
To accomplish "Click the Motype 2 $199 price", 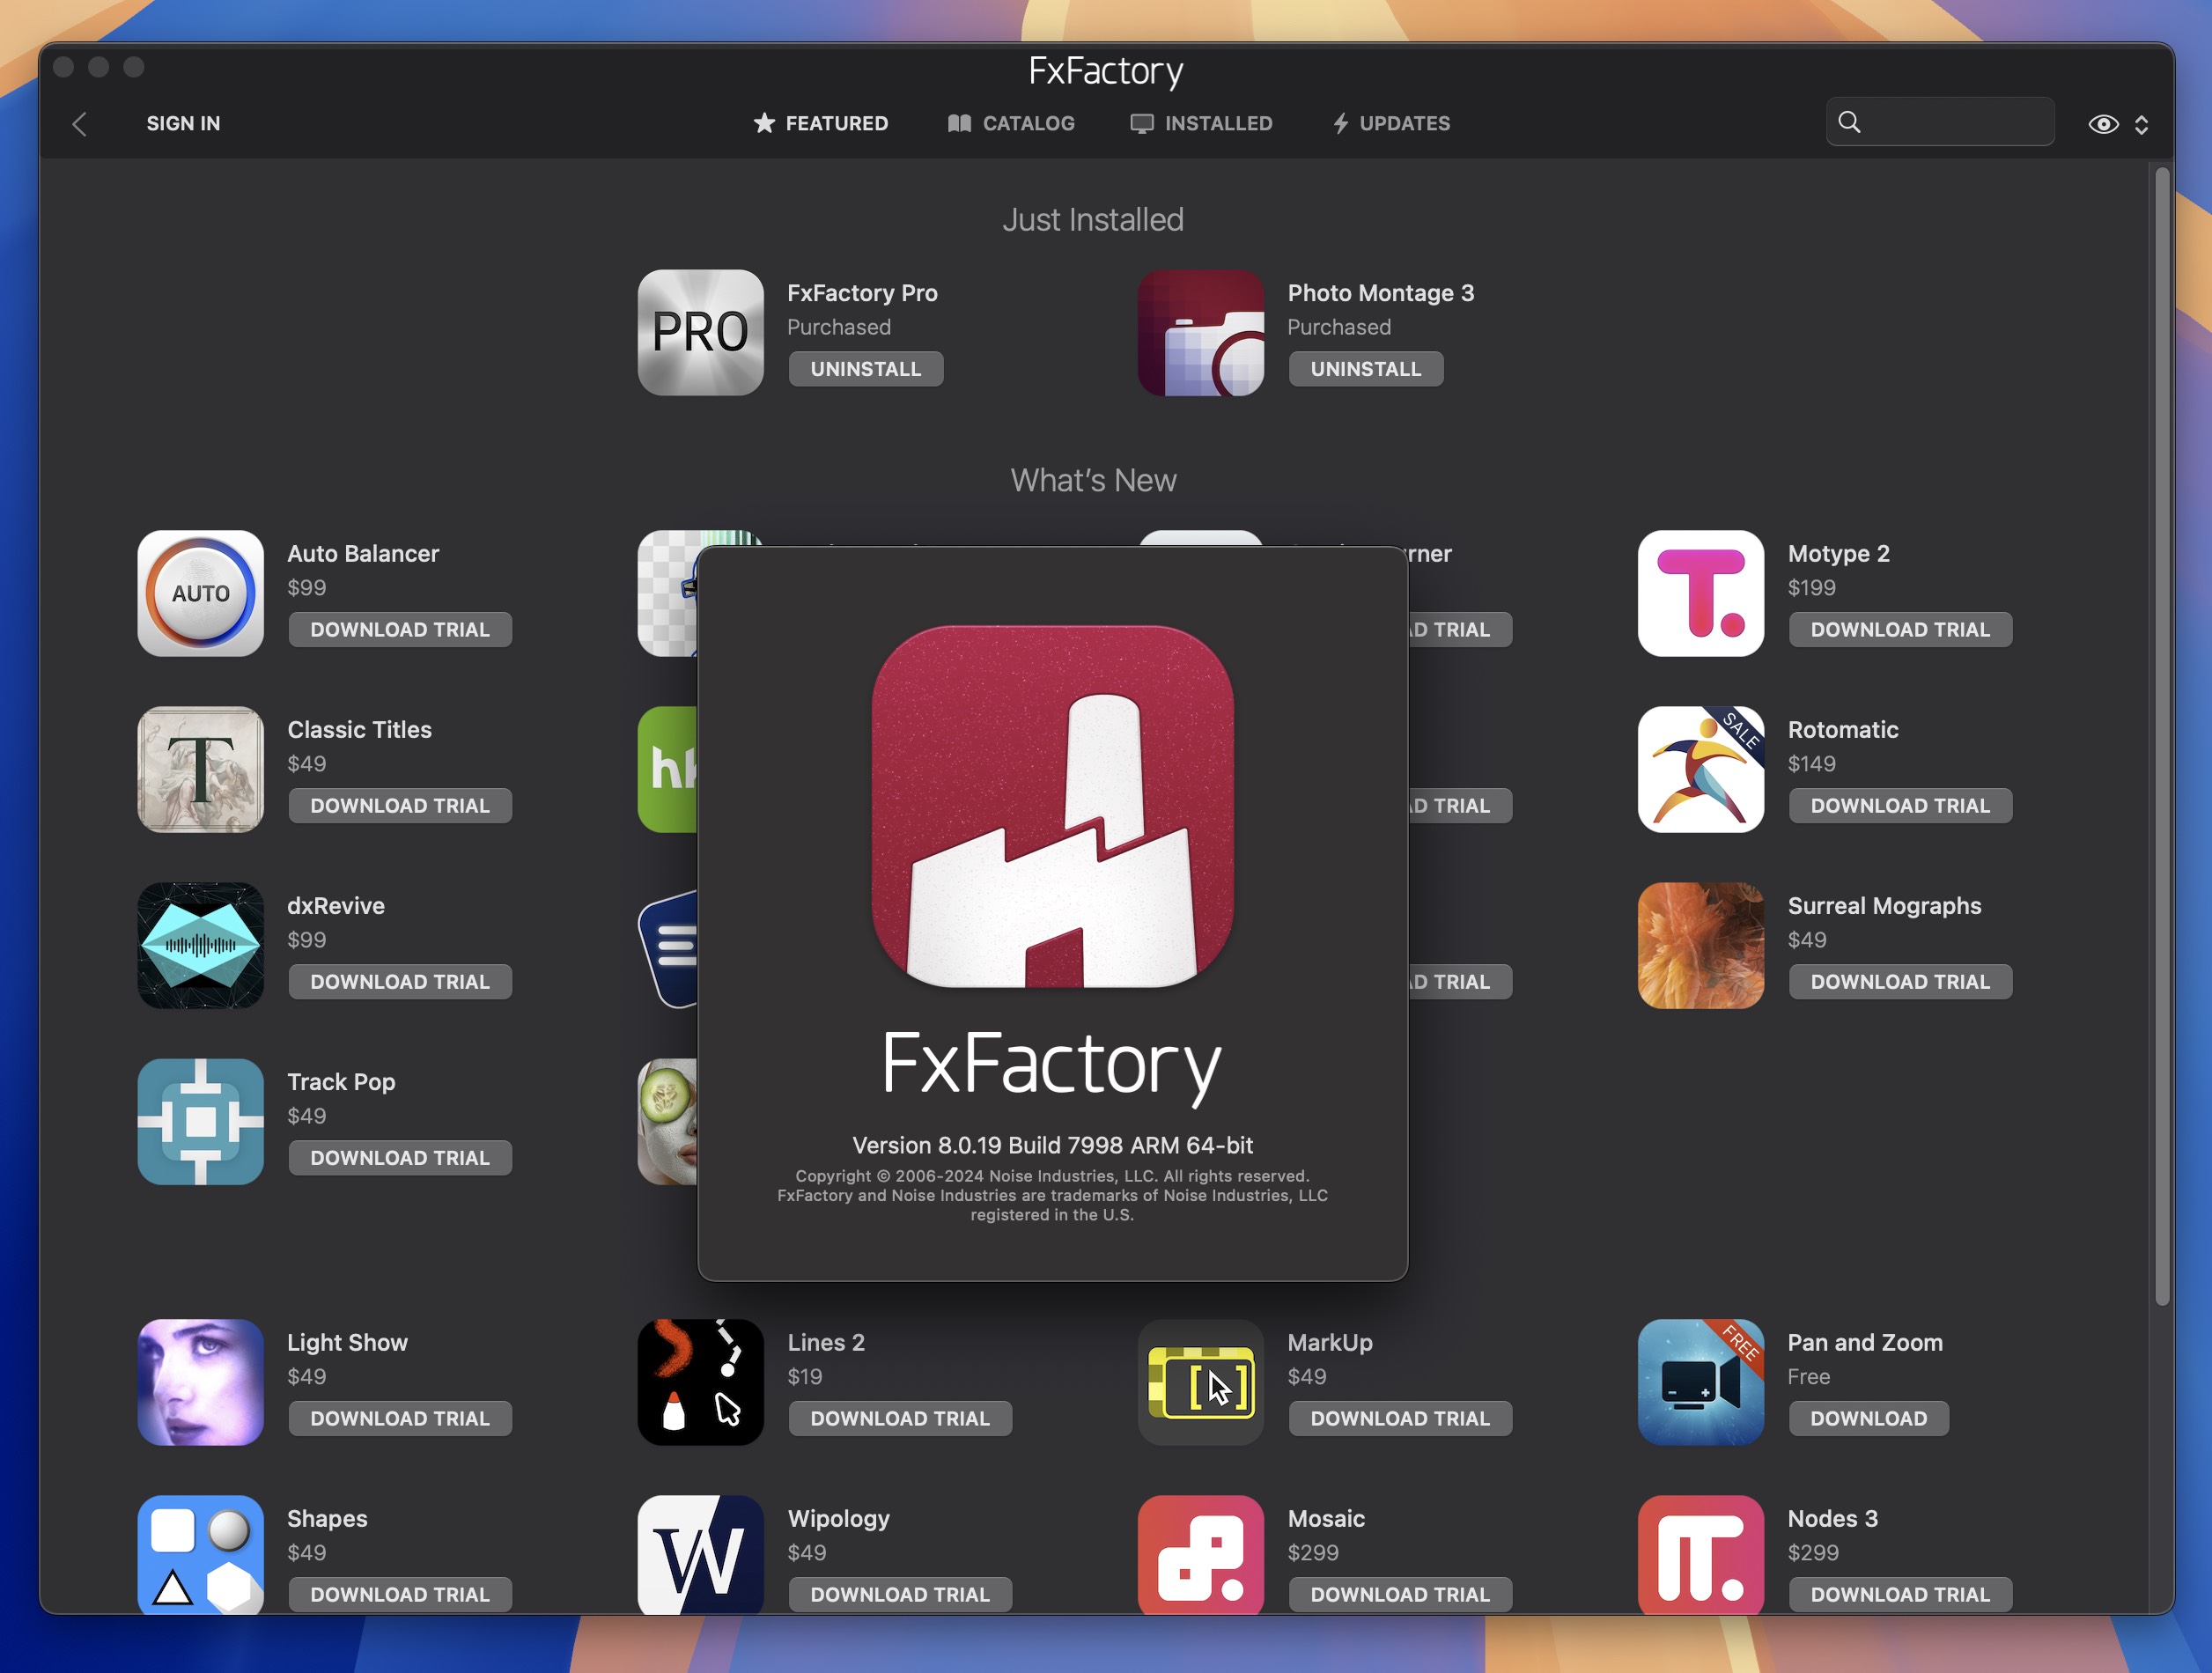I will point(1812,588).
